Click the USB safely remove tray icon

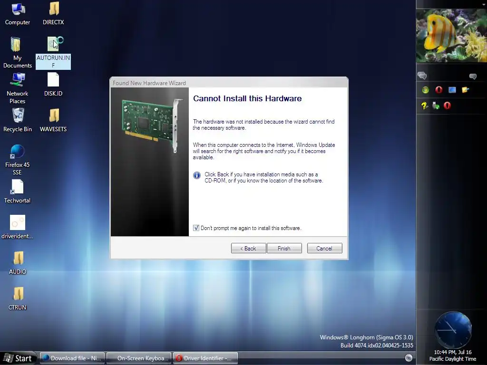[x=436, y=106]
